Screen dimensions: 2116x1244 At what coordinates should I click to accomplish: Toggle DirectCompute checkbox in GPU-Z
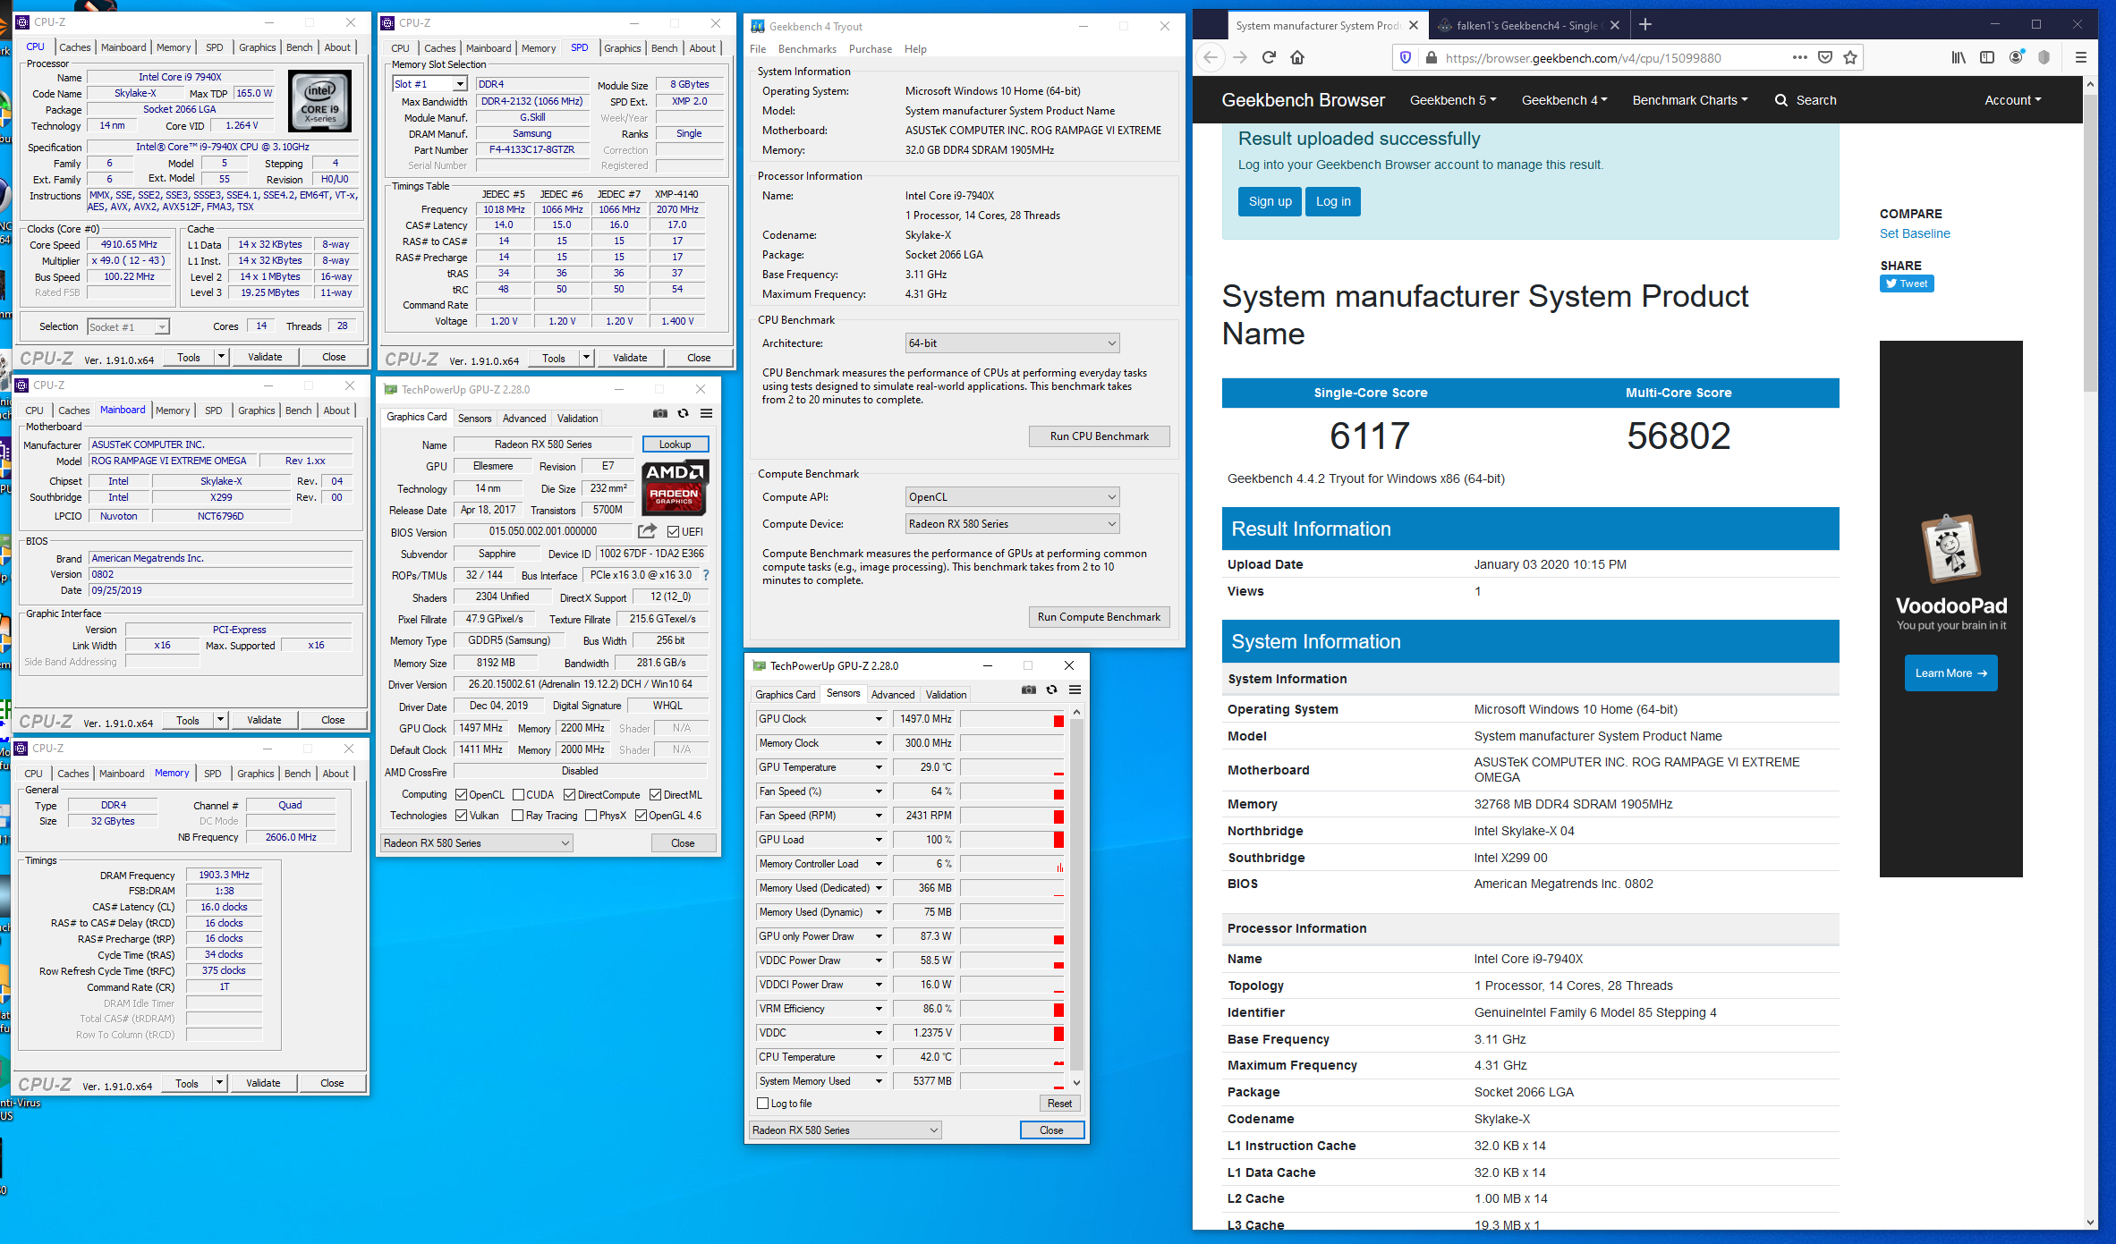[569, 794]
